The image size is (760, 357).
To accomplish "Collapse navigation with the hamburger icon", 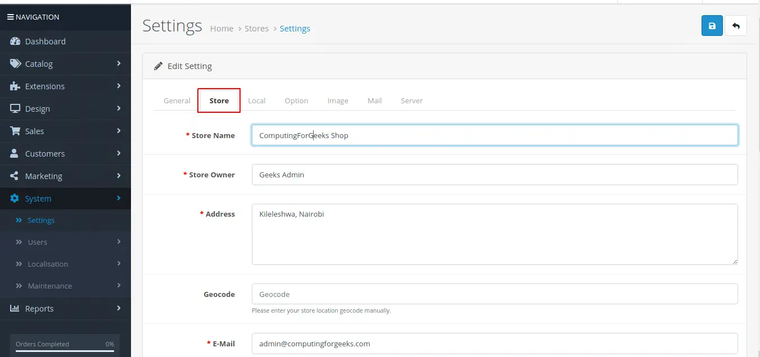I will coord(12,16).
